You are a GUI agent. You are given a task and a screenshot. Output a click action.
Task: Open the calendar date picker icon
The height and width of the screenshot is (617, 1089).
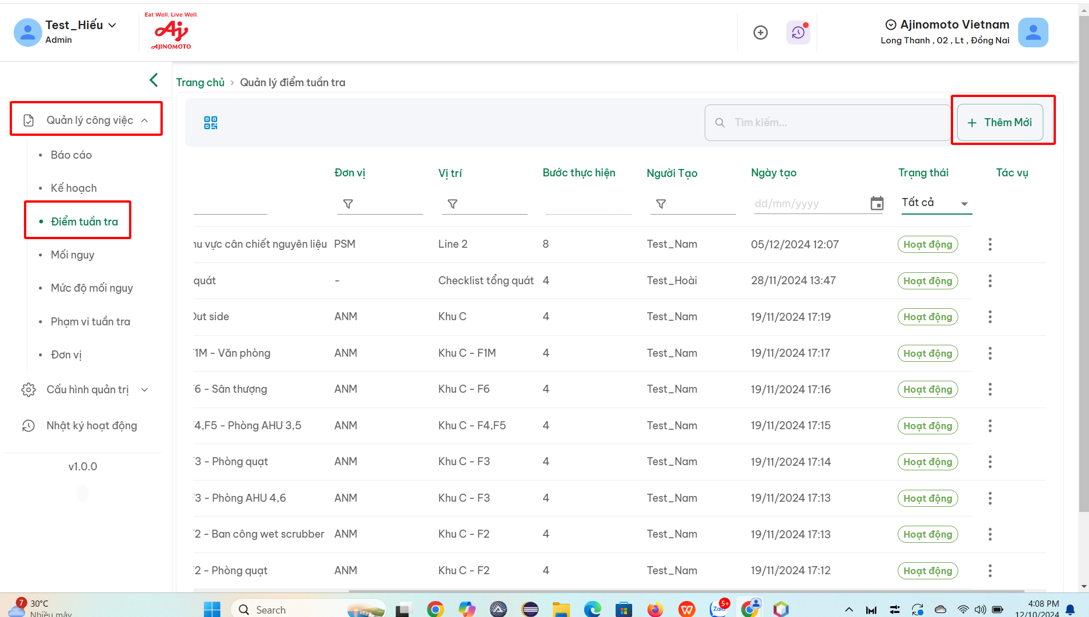[877, 203]
